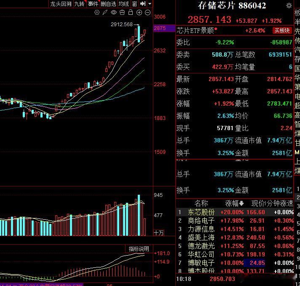The image size is (300, 286).
Task: Select the 商络电子 stock row
Action: pos(235,221)
